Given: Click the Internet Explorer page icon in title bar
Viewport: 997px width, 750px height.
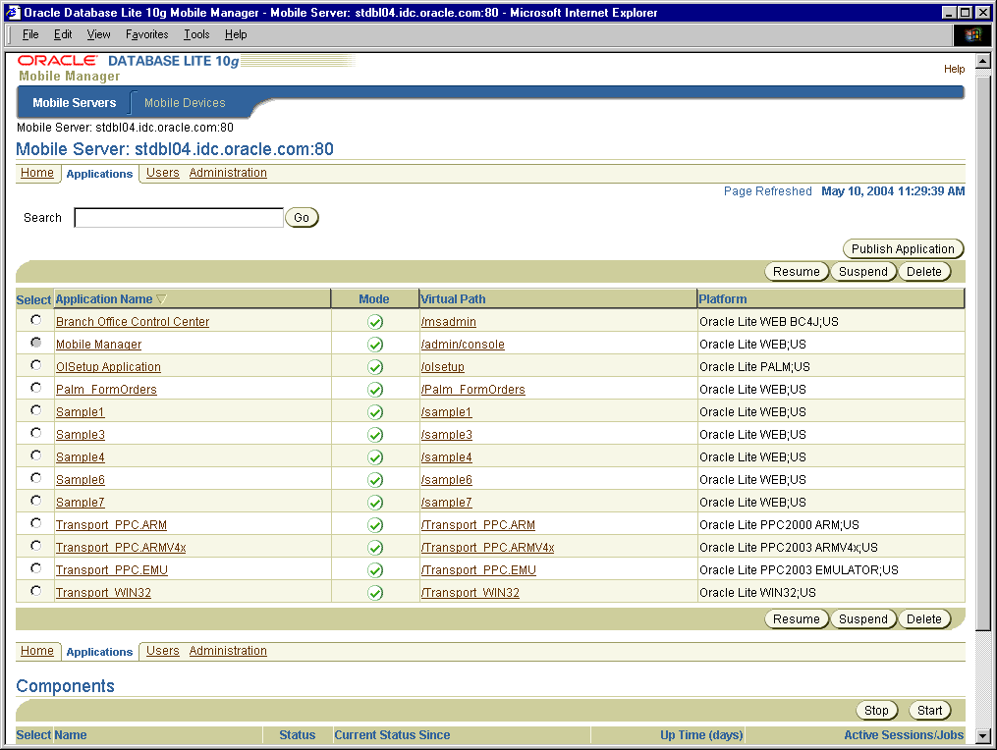Looking at the screenshot, I should 13,12.
